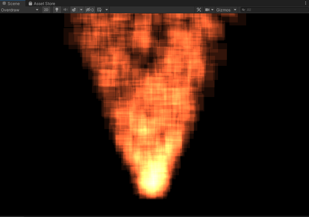Image resolution: width=309 pixels, height=217 pixels.
Task: Switch to the Scene tab
Action: 11,3
